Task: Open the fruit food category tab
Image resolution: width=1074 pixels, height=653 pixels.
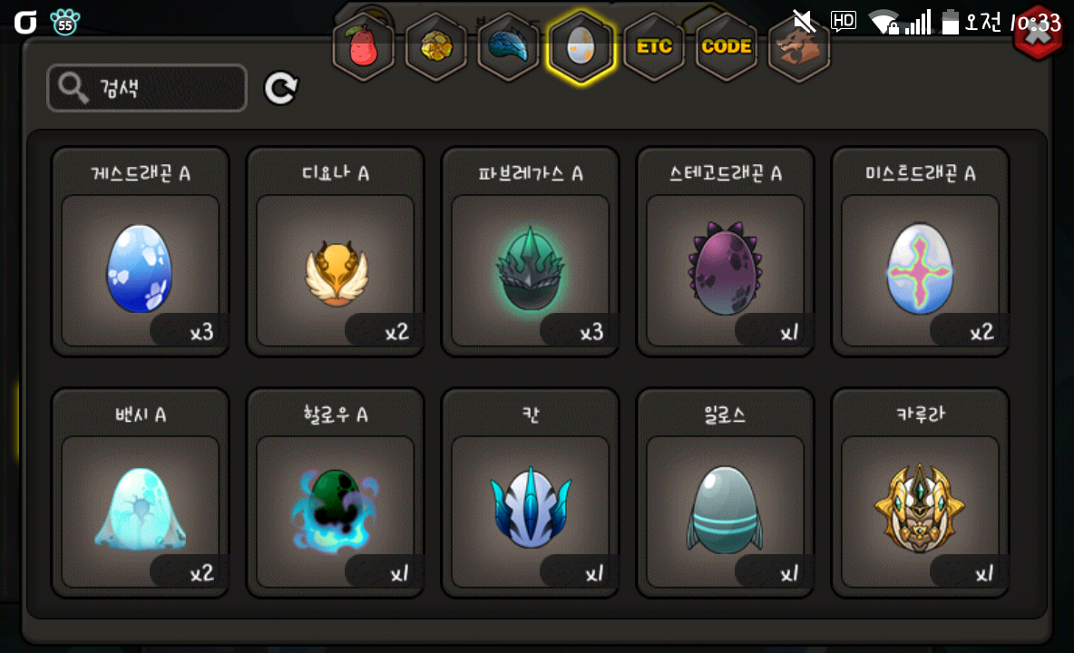Action: pyautogui.click(x=363, y=46)
